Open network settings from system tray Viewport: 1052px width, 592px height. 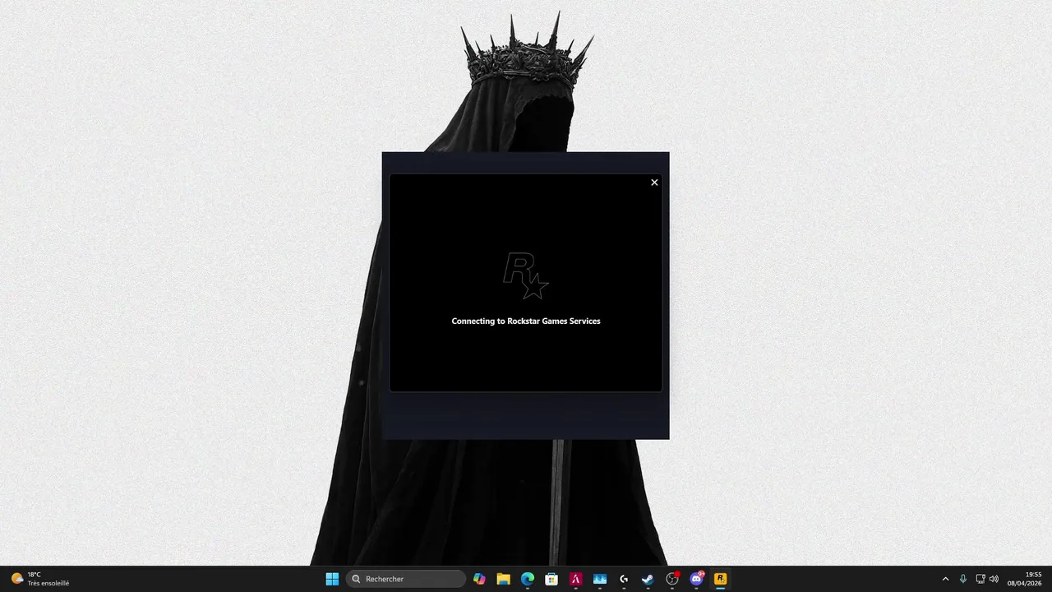980,579
